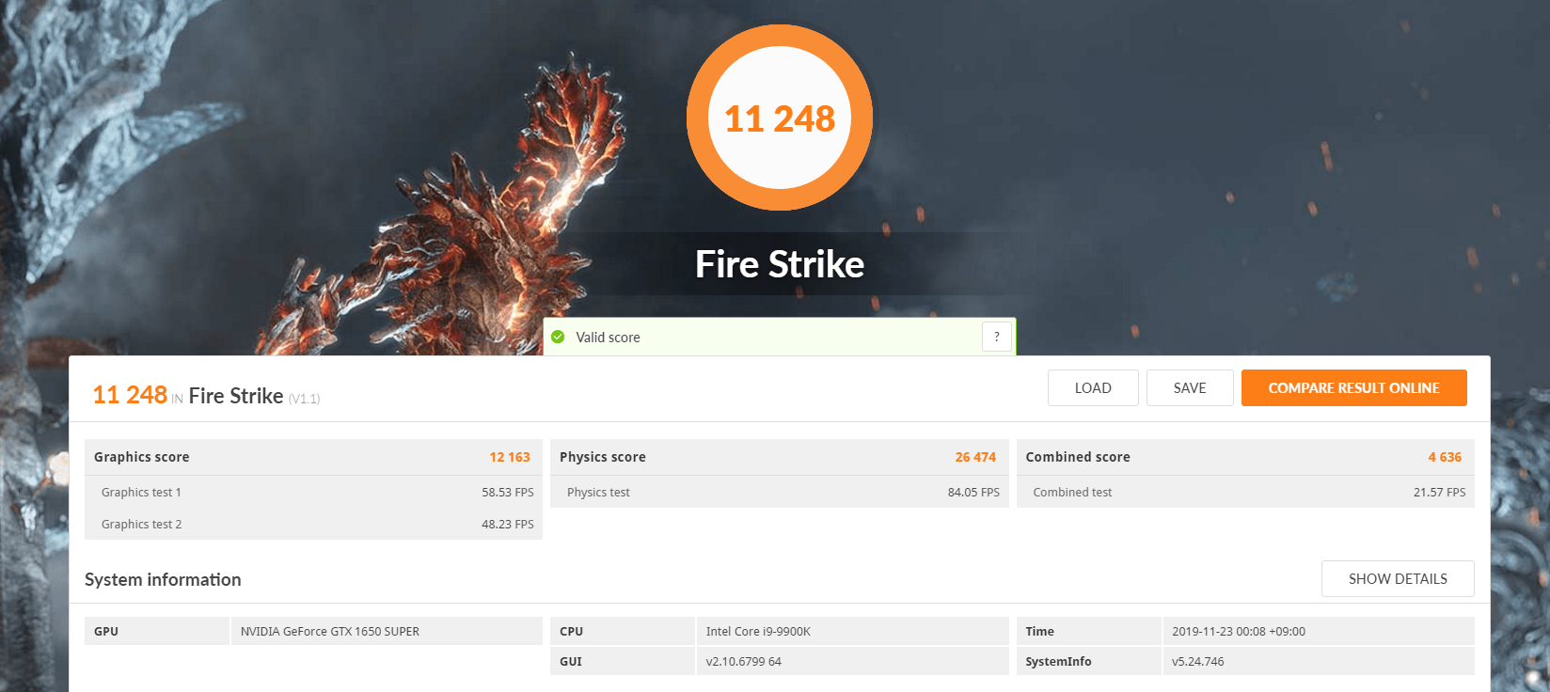Click the Physics score header label
Image resolution: width=1550 pixels, height=692 pixels.
tap(603, 457)
